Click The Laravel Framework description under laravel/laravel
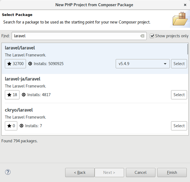The width and height of the screenshot is (190, 182). pyautogui.click(x=25, y=55)
